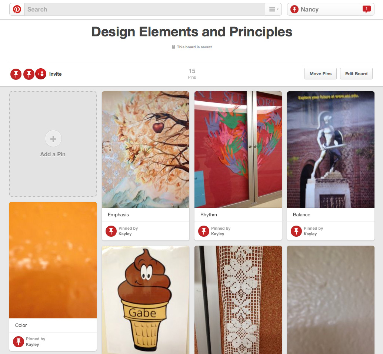Image resolution: width=383 pixels, height=354 pixels.
Task: Click the Invite link
Action: coord(56,74)
